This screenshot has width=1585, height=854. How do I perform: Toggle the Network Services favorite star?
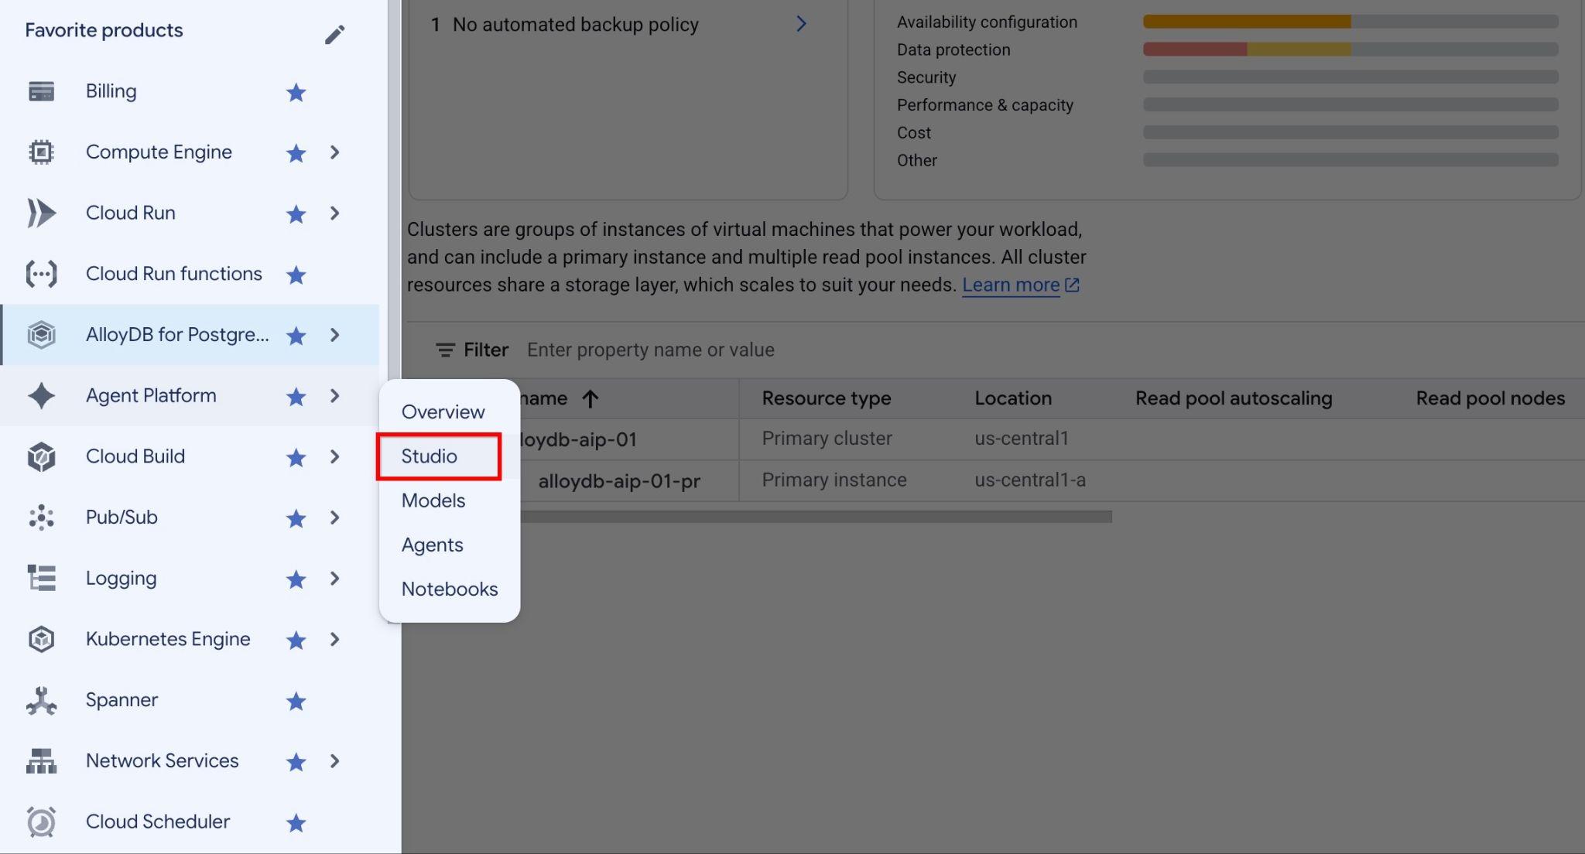tap(296, 762)
